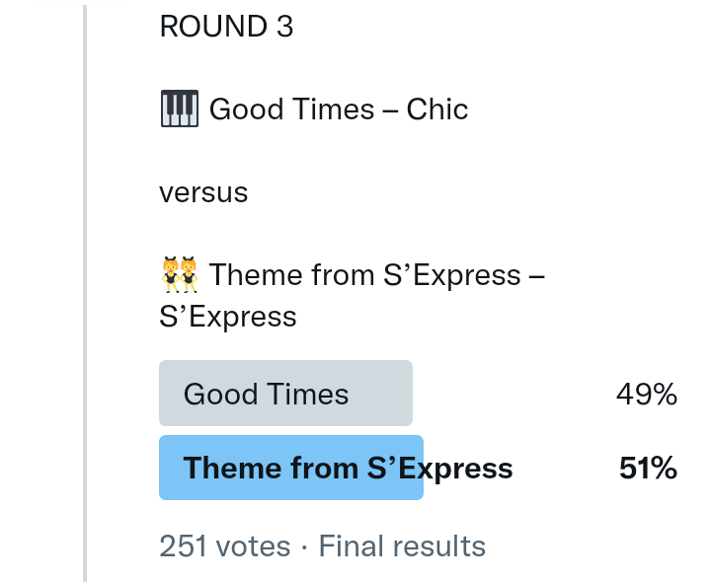Click the 49% result percentage
Image resolution: width=711 pixels, height=582 pixels.
(647, 395)
